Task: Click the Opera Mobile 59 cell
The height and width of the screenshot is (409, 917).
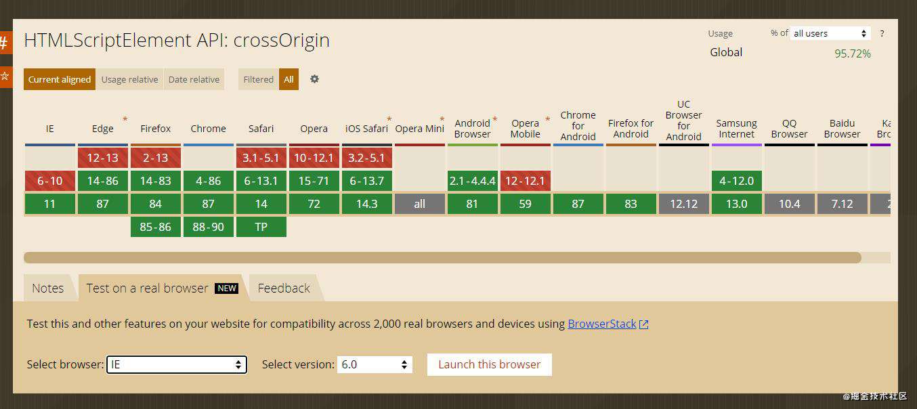Action: (x=526, y=204)
